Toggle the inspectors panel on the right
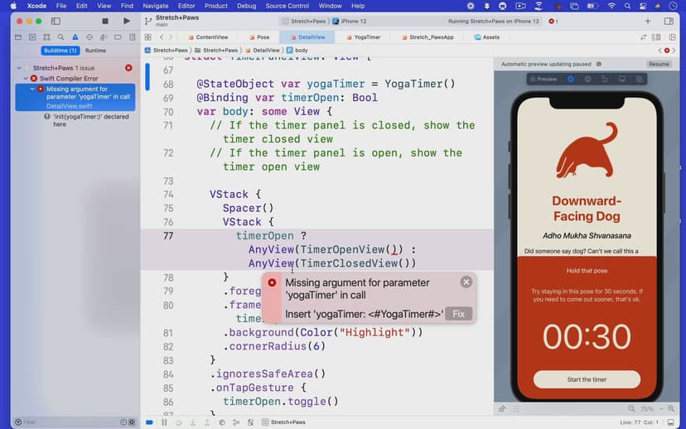Screen dimensions: 686x429 [670, 21]
